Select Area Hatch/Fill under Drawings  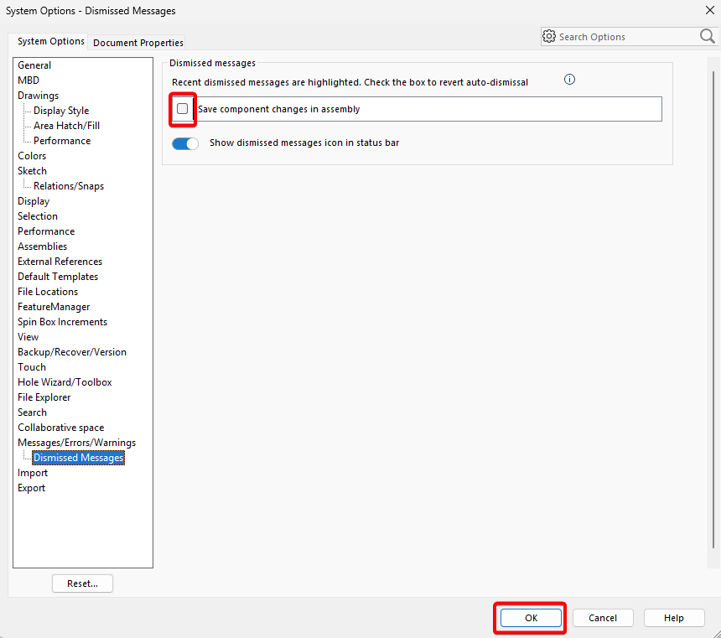coord(67,126)
